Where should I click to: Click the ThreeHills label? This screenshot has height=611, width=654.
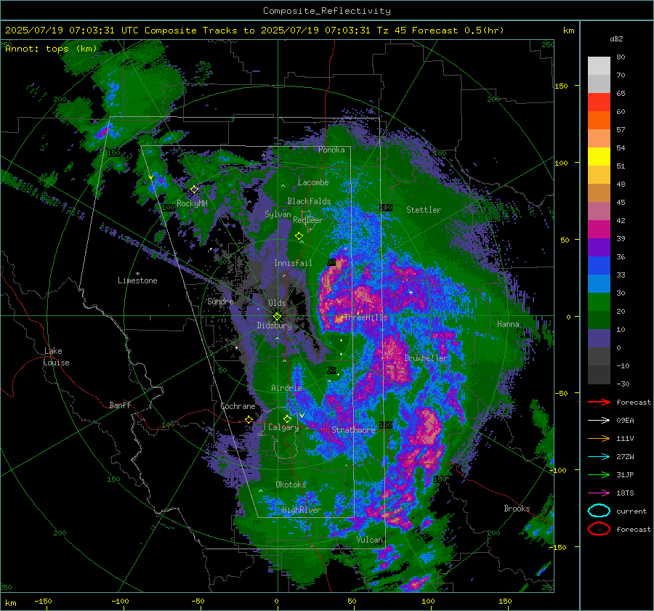point(366,317)
